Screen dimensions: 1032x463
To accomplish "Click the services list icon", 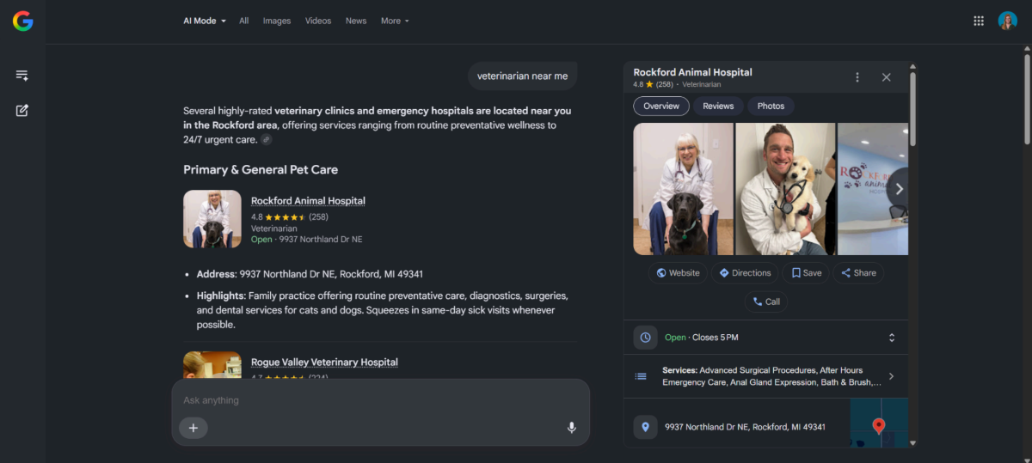I will click(x=641, y=376).
